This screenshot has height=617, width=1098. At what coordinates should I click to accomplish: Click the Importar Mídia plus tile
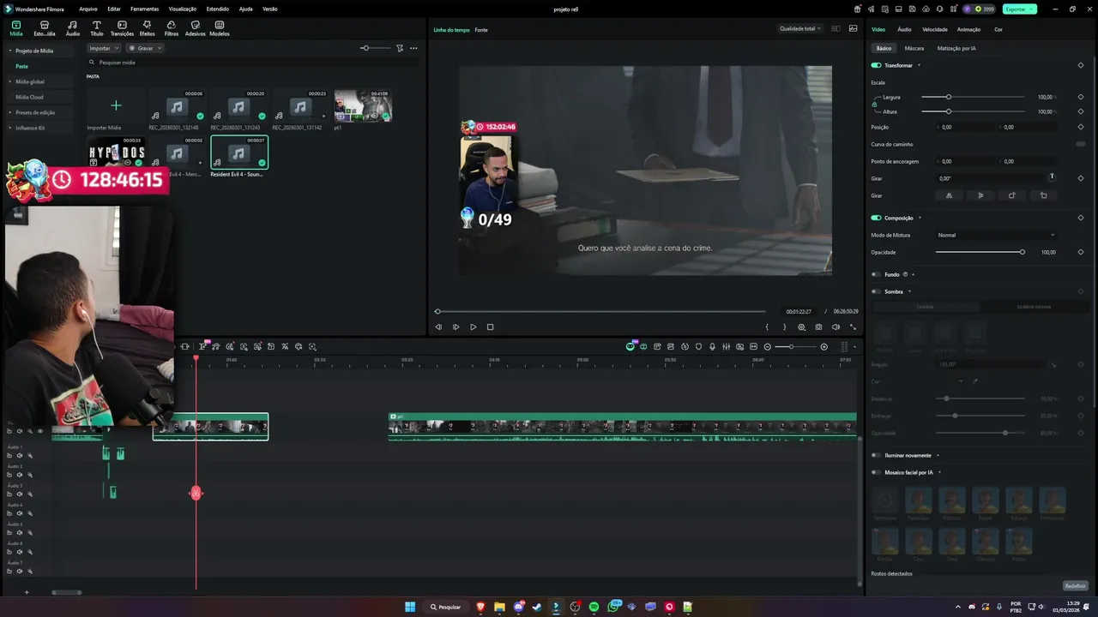click(x=116, y=105)
